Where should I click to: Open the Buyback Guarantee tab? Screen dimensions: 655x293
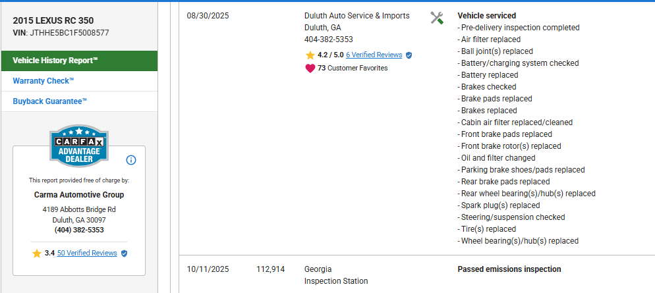pos(50,101)
